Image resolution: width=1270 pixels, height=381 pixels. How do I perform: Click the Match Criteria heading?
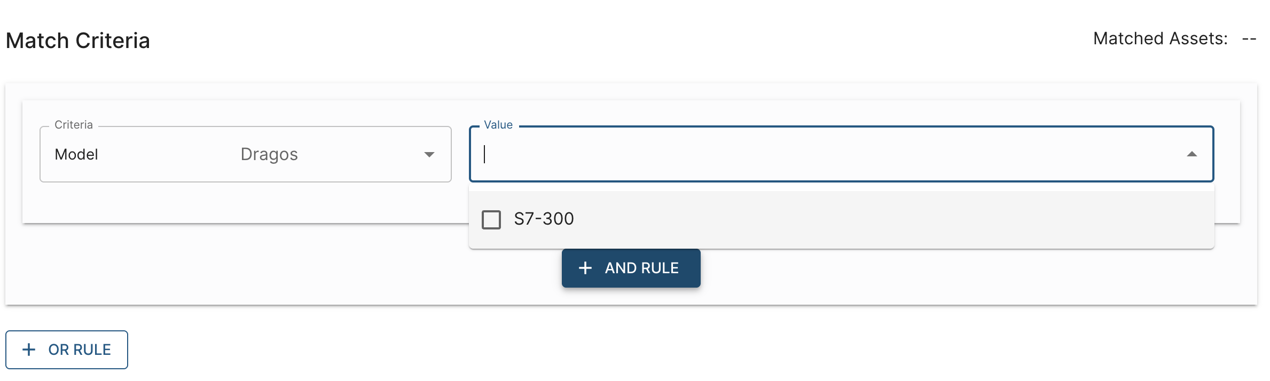78,41
